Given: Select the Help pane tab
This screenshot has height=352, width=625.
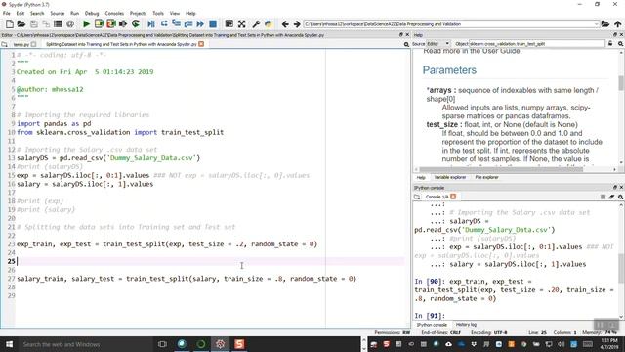Looking at the screenshot, I should point(421,177).
